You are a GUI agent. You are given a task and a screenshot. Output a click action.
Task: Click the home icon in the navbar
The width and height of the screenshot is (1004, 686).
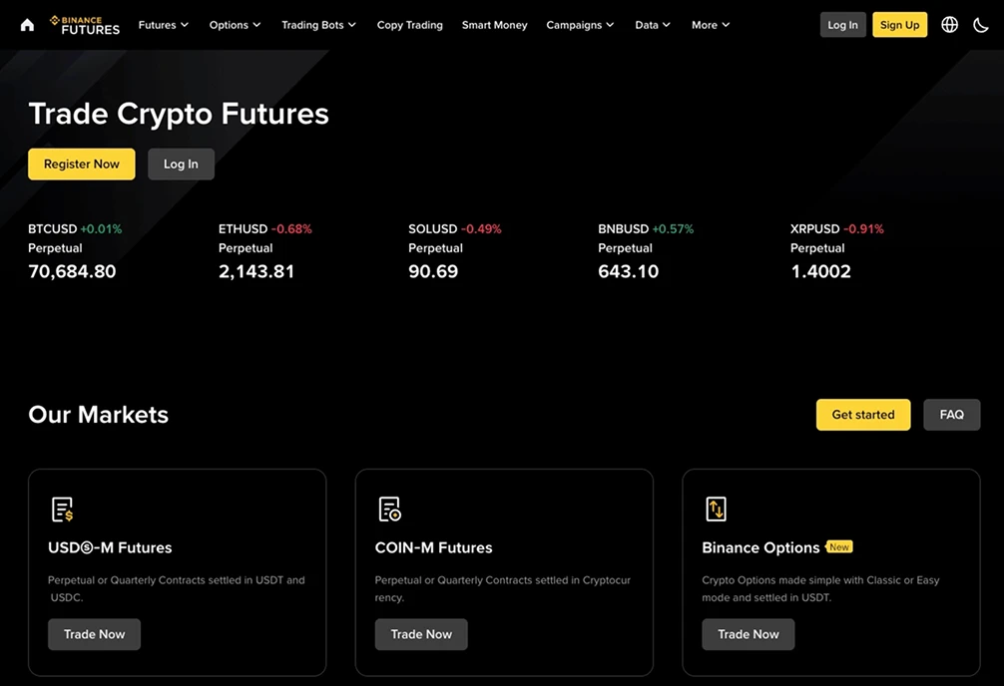pos(27,24)
